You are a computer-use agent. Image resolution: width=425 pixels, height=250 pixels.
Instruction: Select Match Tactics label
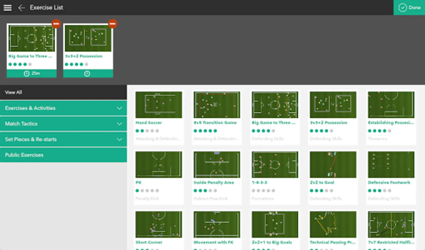[21, 124]
